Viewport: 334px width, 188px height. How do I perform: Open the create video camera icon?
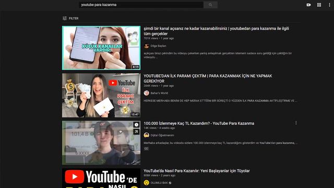308,5
